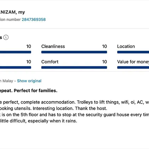
Task: Select the Location score bar
Action: pyautogui.click(x=133, y=52)
